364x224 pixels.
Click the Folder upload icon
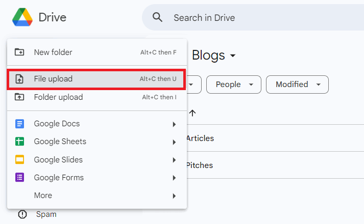click(x=19, y=97)
